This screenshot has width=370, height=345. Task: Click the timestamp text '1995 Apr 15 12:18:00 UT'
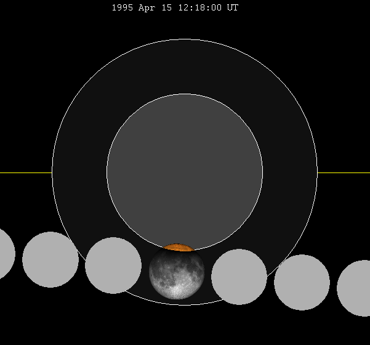point(175,7)
